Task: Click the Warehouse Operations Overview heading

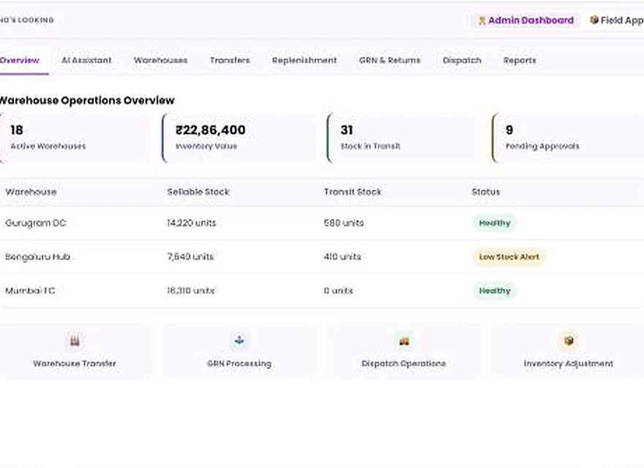Action: point(87,101)
